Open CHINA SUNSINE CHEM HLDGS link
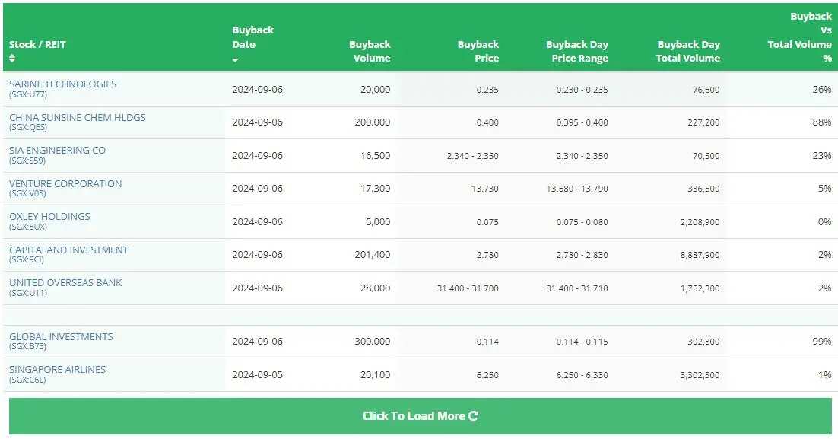Screen dimensions: 838x439 (77, 117)
